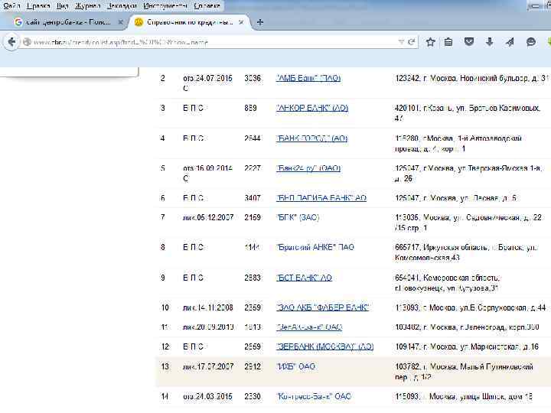The height and width of the screenshot is (413, 551).
Task: Open the Вид menu
Action: (62, 5)
